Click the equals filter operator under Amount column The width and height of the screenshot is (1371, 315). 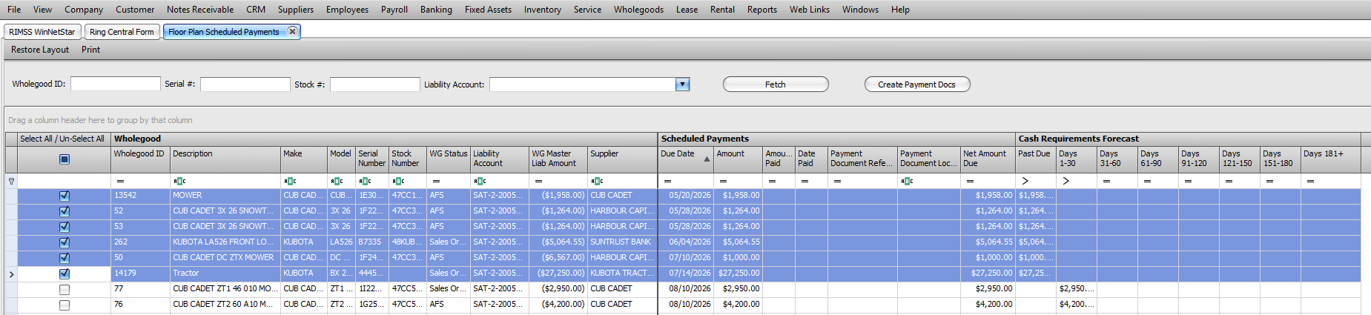(723, 181)
